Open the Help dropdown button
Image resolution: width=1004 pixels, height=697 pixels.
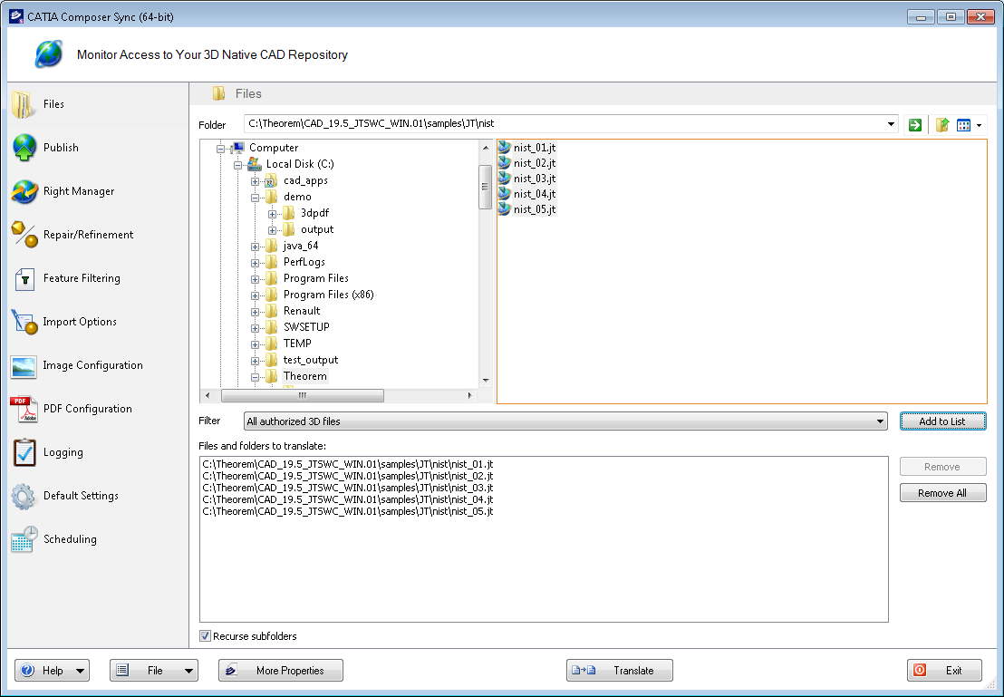[x=53, y=670]
